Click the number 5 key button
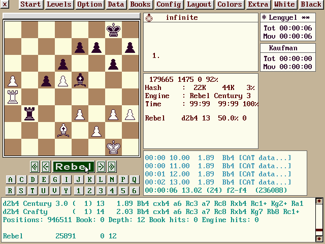The image size is (325, 244). point(123,191)
